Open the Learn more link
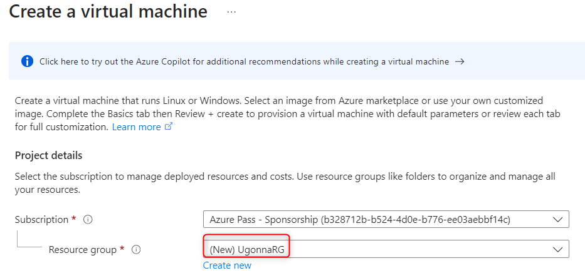585x278 pixels. 136,126
